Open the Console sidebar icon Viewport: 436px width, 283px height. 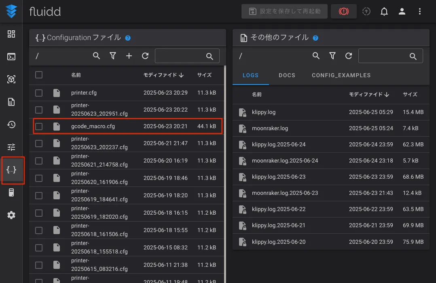coord(11,57)
